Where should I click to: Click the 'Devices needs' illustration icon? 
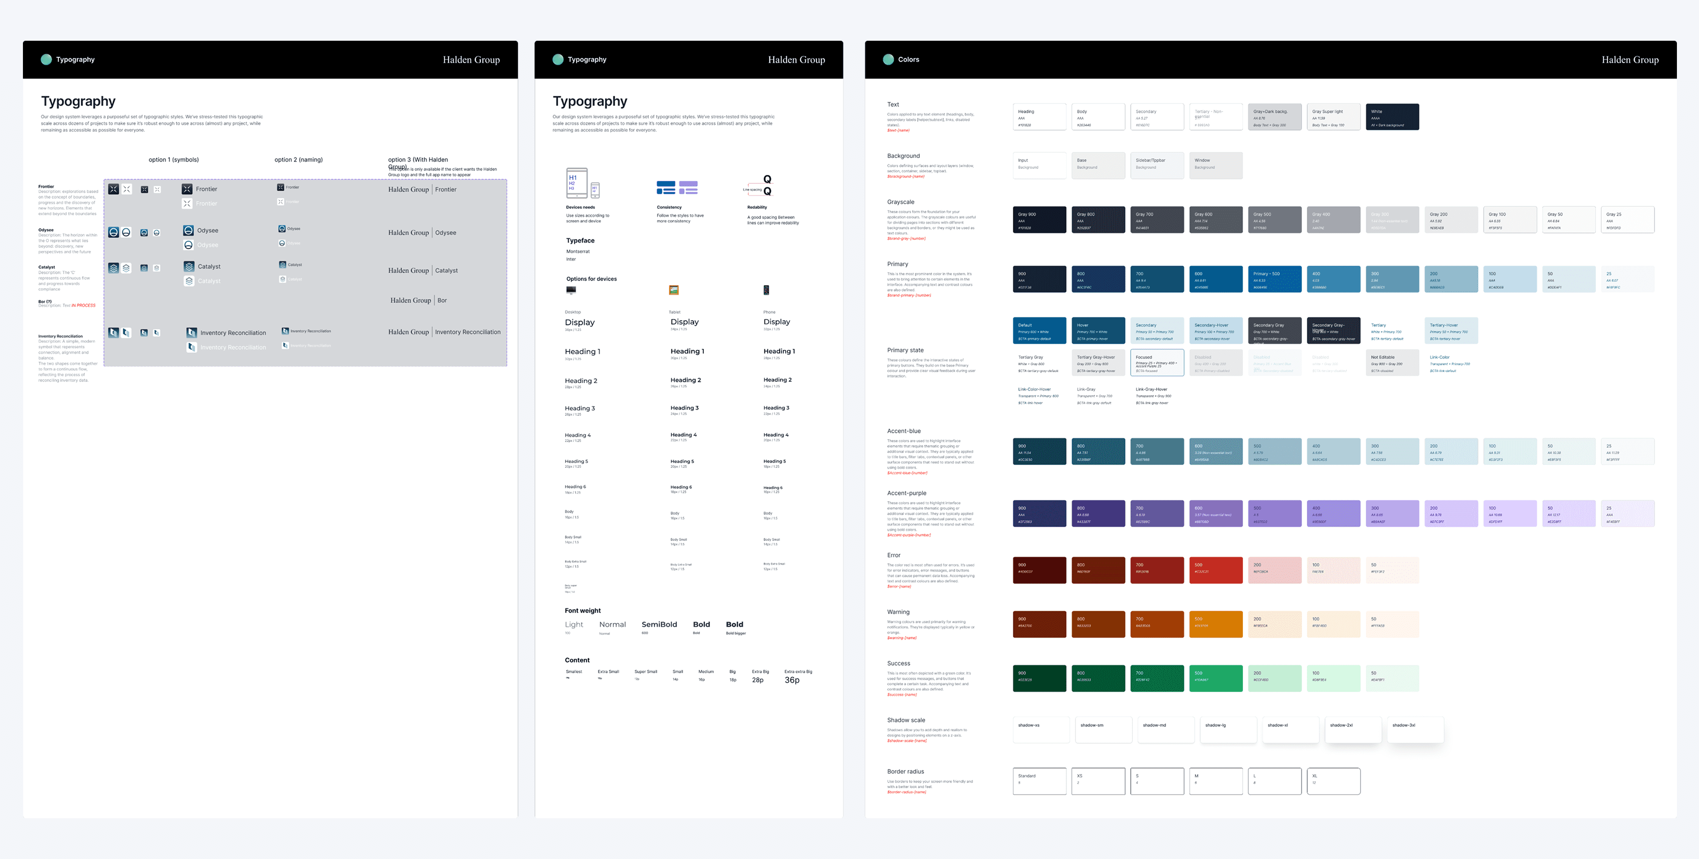[x=583, y=183]
